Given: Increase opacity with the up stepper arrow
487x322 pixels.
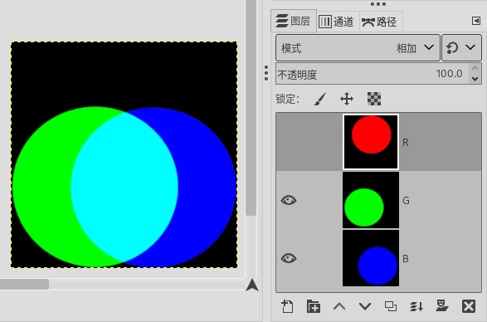Looking at the screenshot, I should point(475,69).
